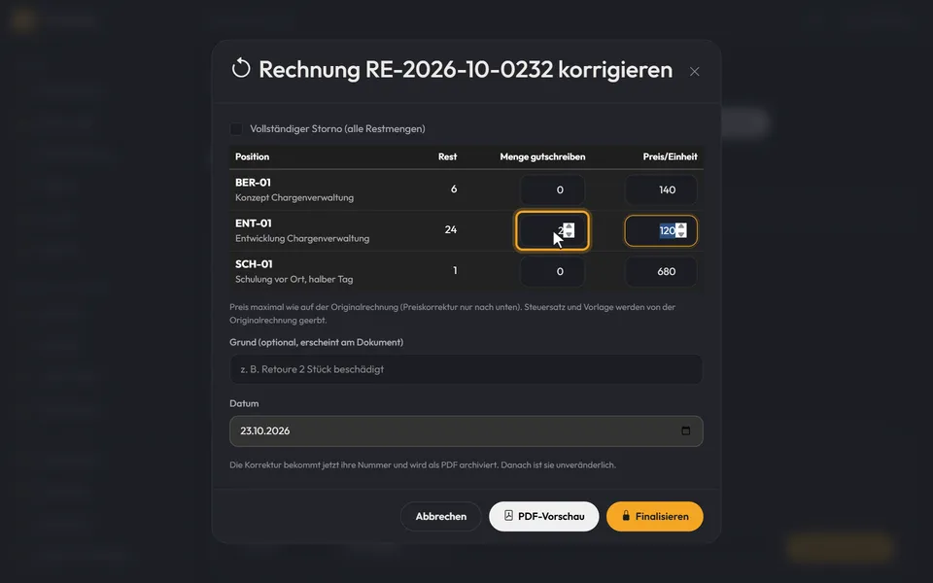Click the Abbrechen button
Screen dimensions: 933x583
pyautogui.click(x=440, y=516)
